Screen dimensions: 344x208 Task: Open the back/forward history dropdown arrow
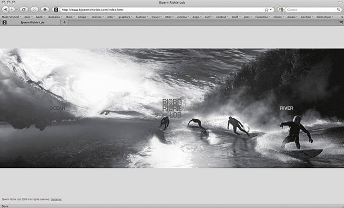[x=17, y=10]
